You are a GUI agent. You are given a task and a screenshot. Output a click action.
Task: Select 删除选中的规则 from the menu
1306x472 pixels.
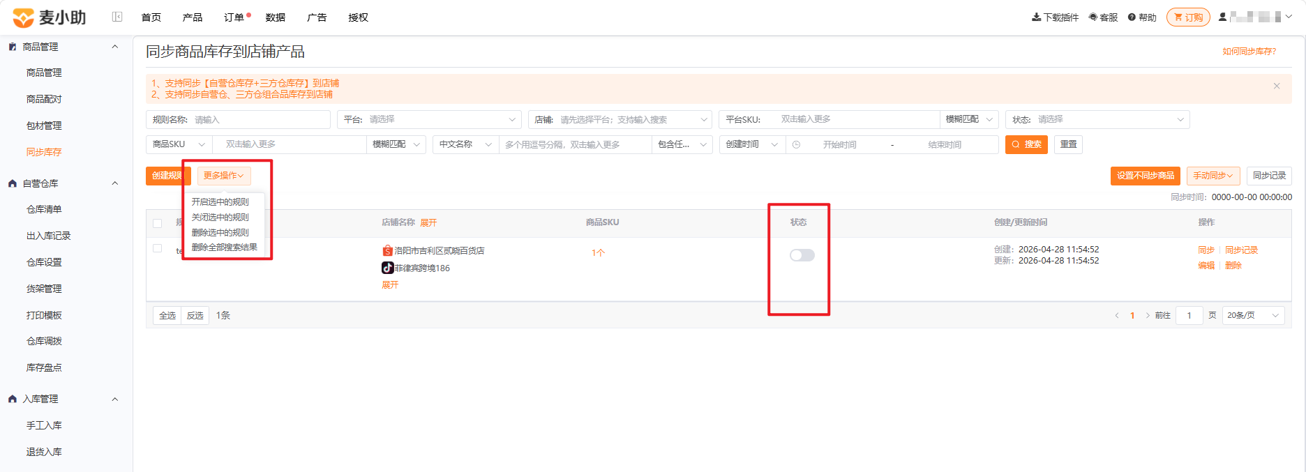point(220,232)
